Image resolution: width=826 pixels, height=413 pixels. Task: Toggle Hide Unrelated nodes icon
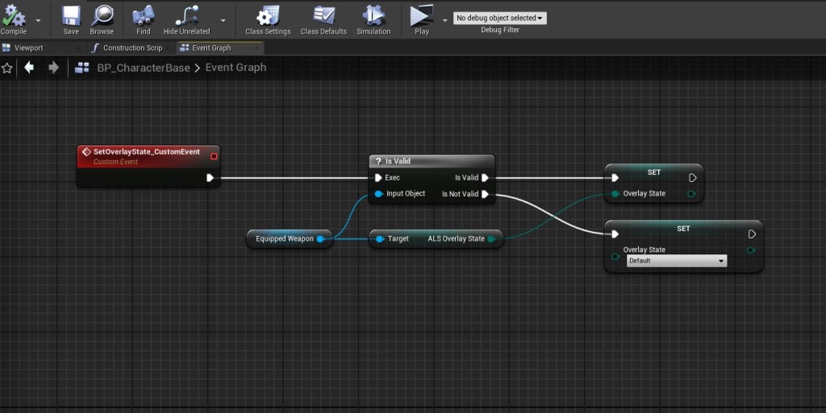point(186,15)
